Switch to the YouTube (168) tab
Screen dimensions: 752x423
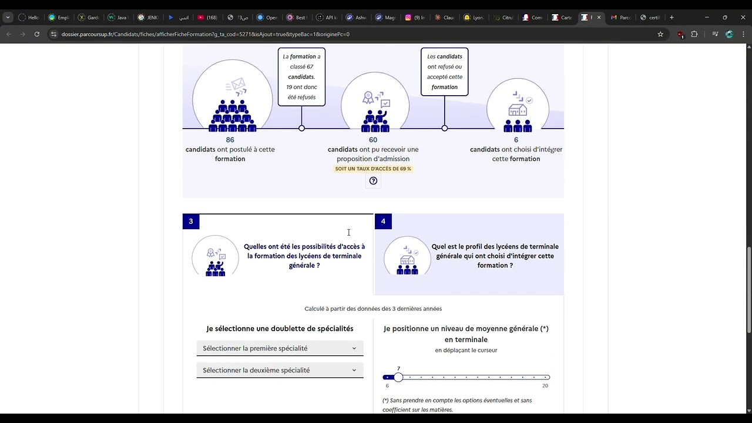click(207, 18)
